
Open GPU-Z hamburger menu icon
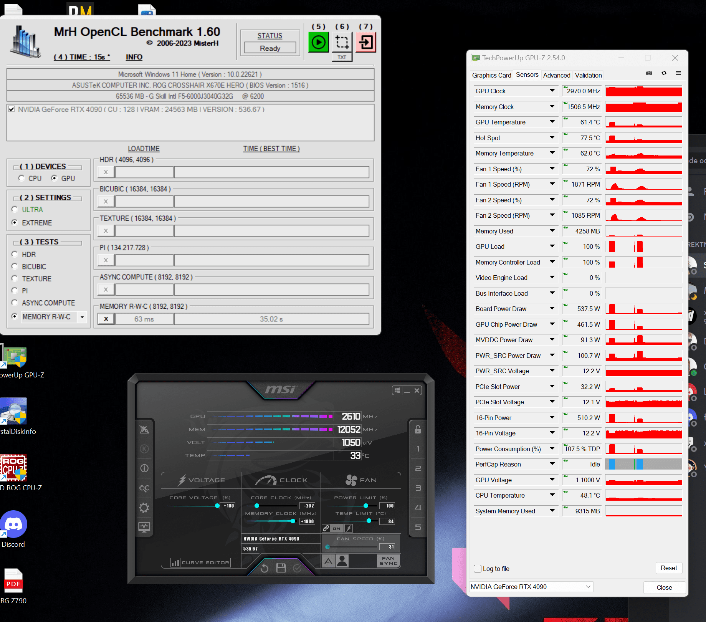pos(678,73)
